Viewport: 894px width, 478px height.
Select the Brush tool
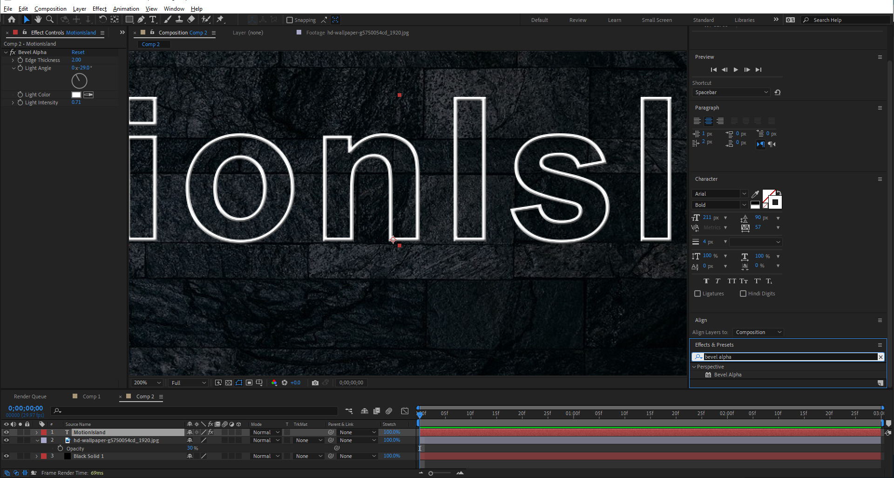pos(168,20)
